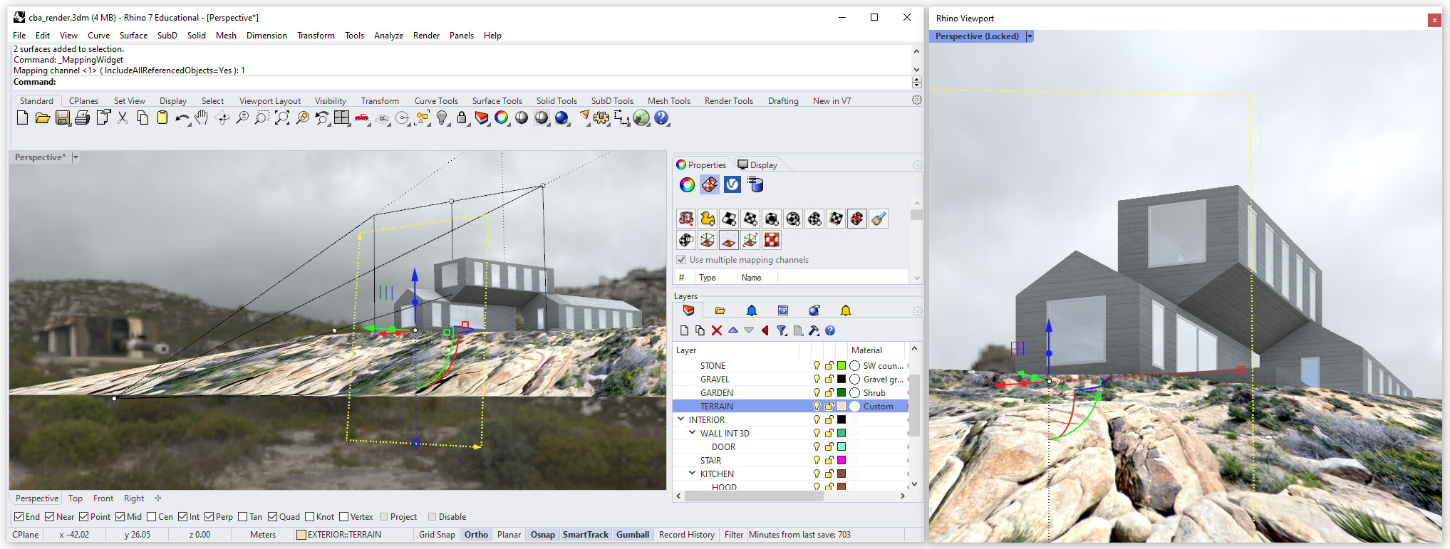The width and height of the screenshot is (1450, 549).
Task: Click the V-Ray properties icon
Action: [732, 185]
